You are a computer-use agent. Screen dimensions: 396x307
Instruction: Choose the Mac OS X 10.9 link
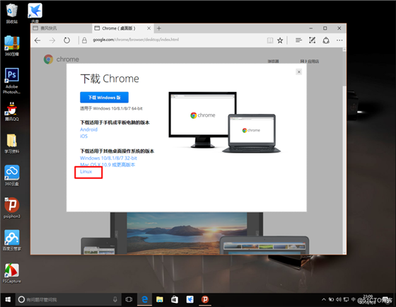point(107,165)
